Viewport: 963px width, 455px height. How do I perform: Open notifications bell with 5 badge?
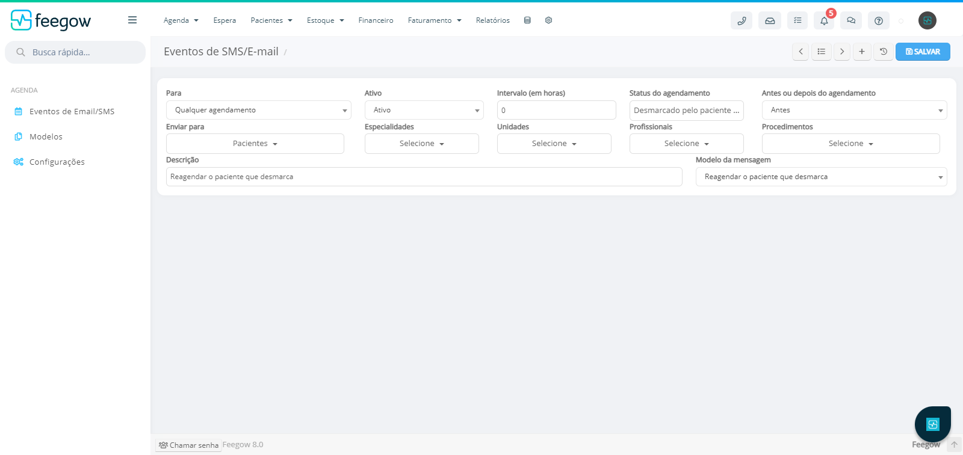pos(824,20)
